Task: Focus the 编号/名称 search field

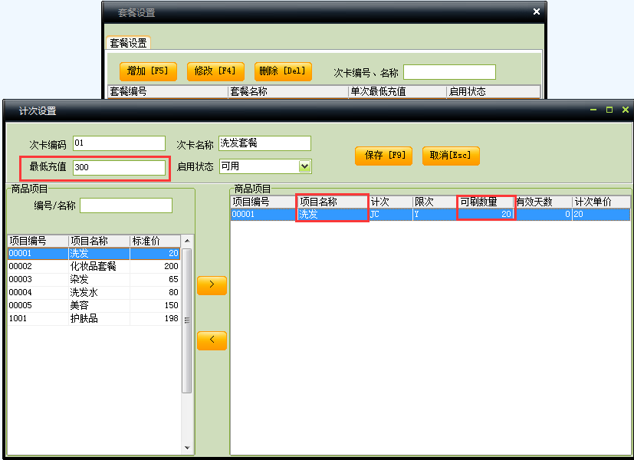Action: click(x=126, y=205)
